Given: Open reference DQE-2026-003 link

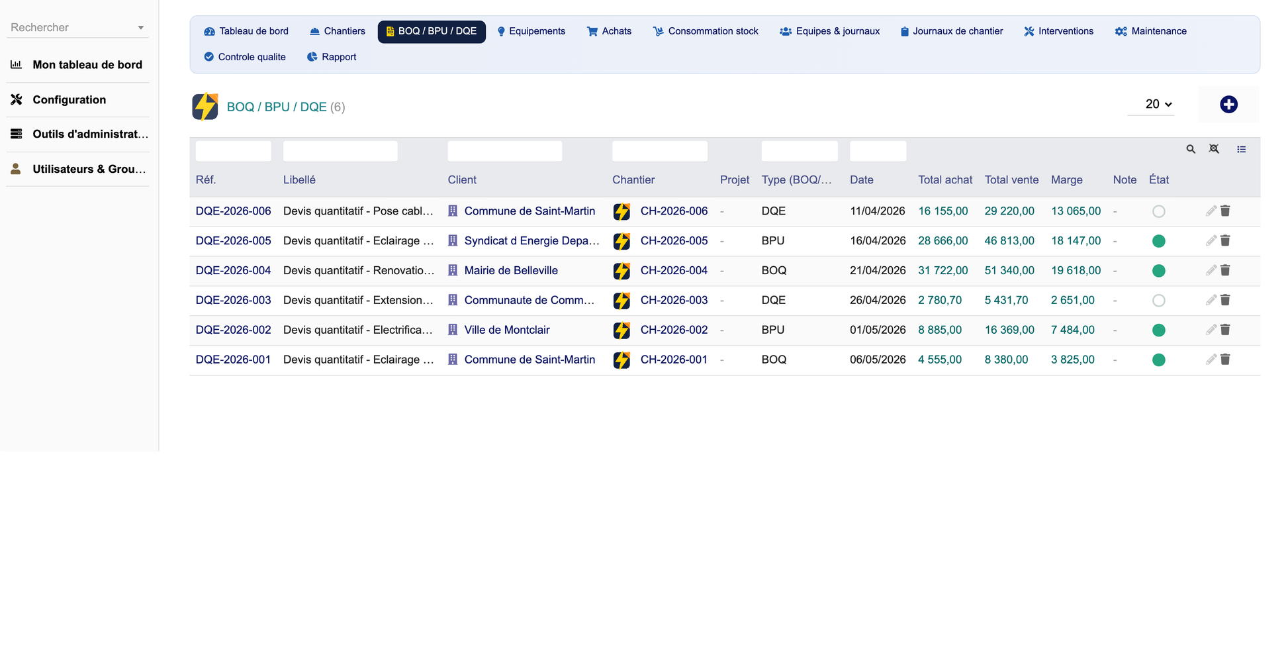Looking at the screenshot, I should (233, 301).
